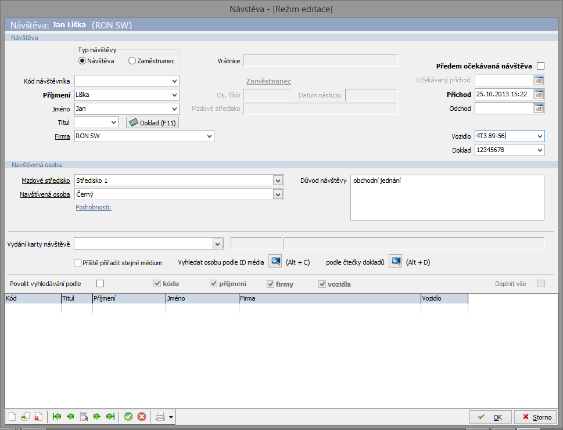
Task: Click the Firma label link
Action: pos(63,136)
